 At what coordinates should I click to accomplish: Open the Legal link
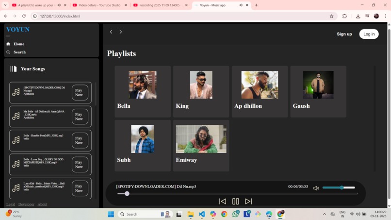point(11,204)
